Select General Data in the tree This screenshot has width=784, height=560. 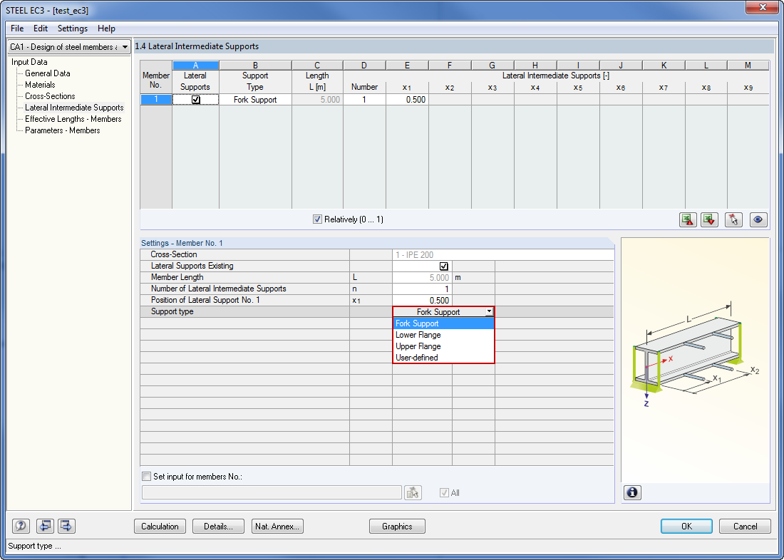(x=48, y=73)
